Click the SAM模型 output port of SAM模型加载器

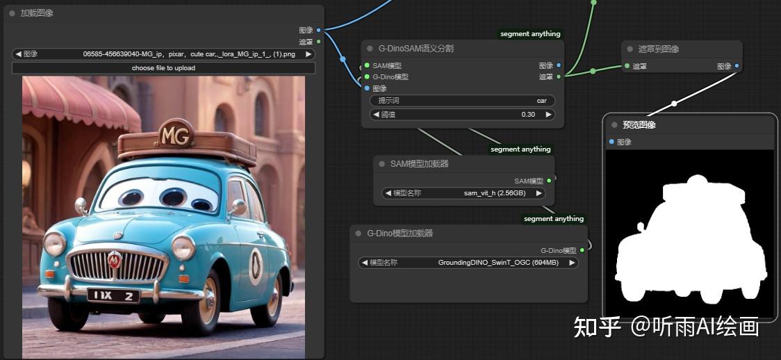pyautogui.click(x=549, y=181)
